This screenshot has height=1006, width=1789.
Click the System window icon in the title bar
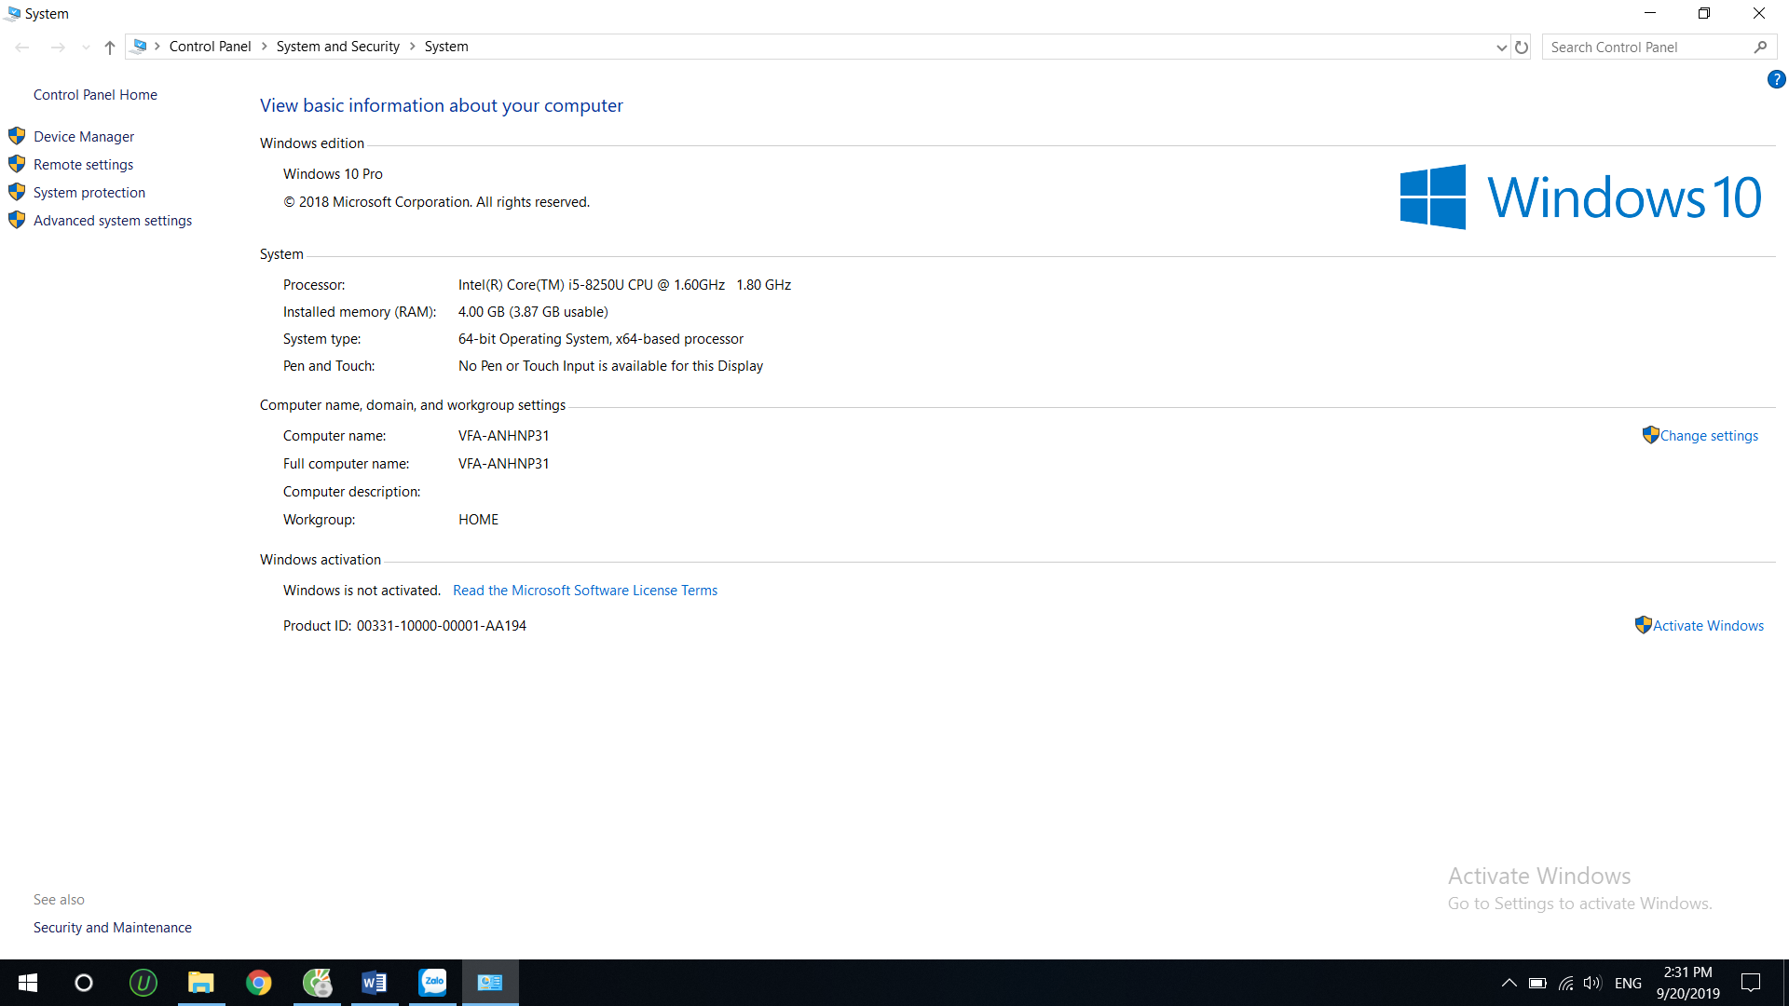[x=13, y=13]
